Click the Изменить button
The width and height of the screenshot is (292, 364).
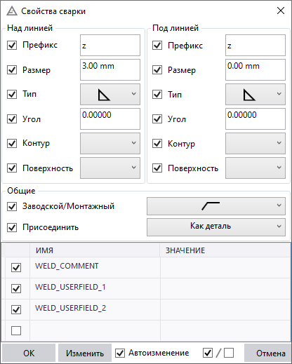tap(85, 353)
